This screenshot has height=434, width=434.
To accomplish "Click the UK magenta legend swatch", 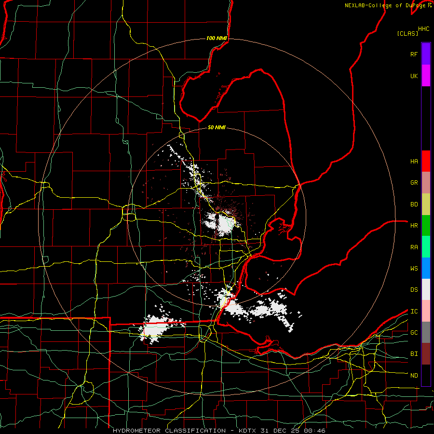I will (x=426, y=76).
